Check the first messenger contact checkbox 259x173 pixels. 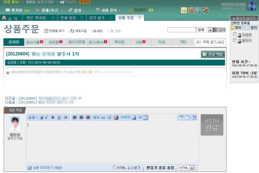(234, 35)
